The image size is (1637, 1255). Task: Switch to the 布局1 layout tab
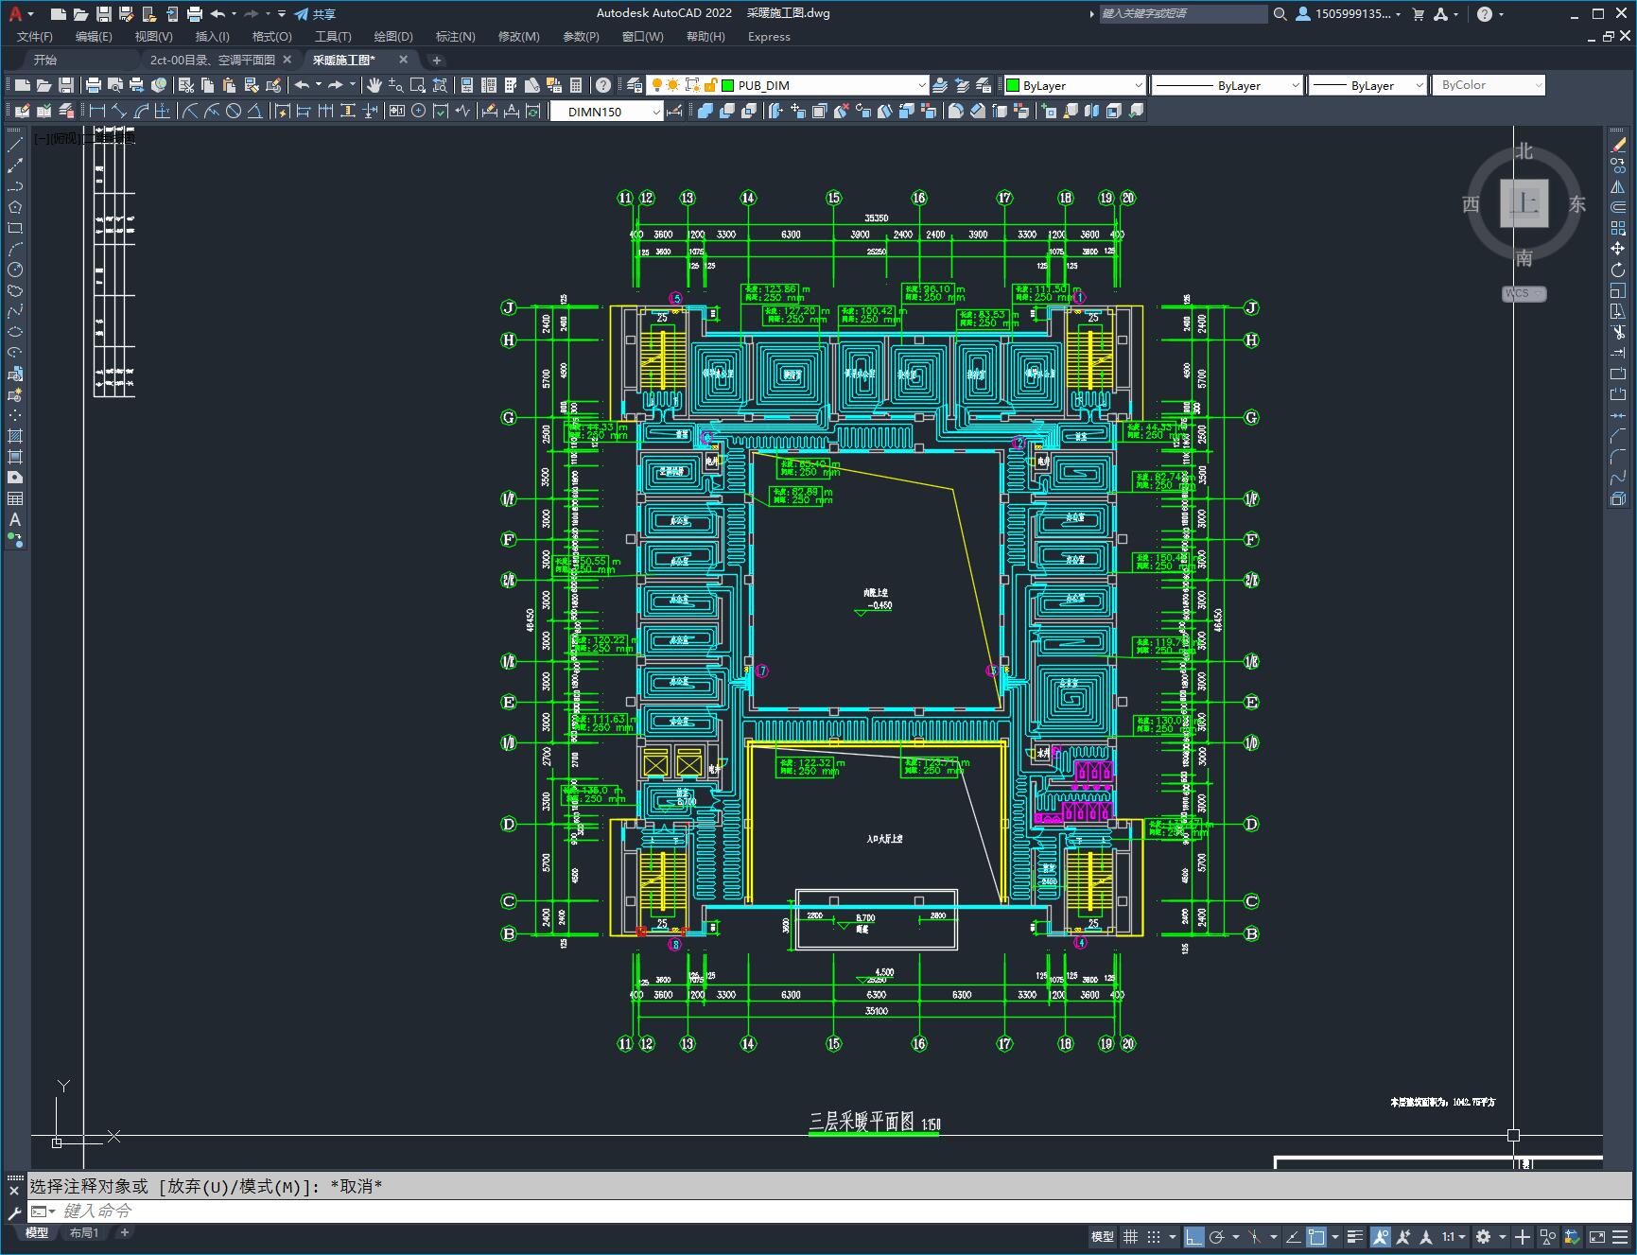[83, 1232]
